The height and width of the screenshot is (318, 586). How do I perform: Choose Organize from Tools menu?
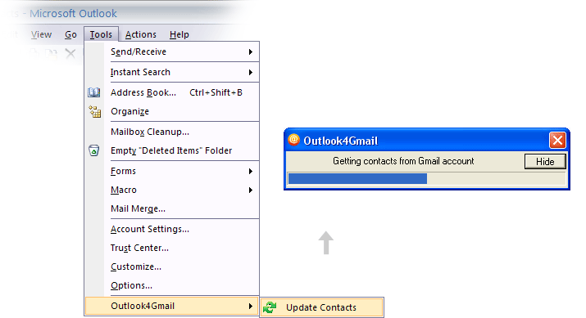(172, 111)
